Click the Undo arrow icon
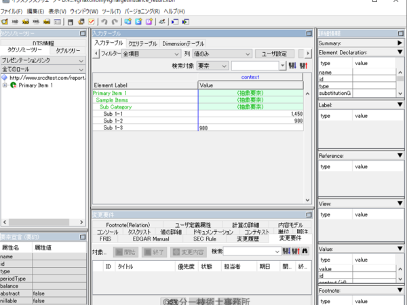The width and height of the screenshot is (407, 305). (x=104, y=22)
